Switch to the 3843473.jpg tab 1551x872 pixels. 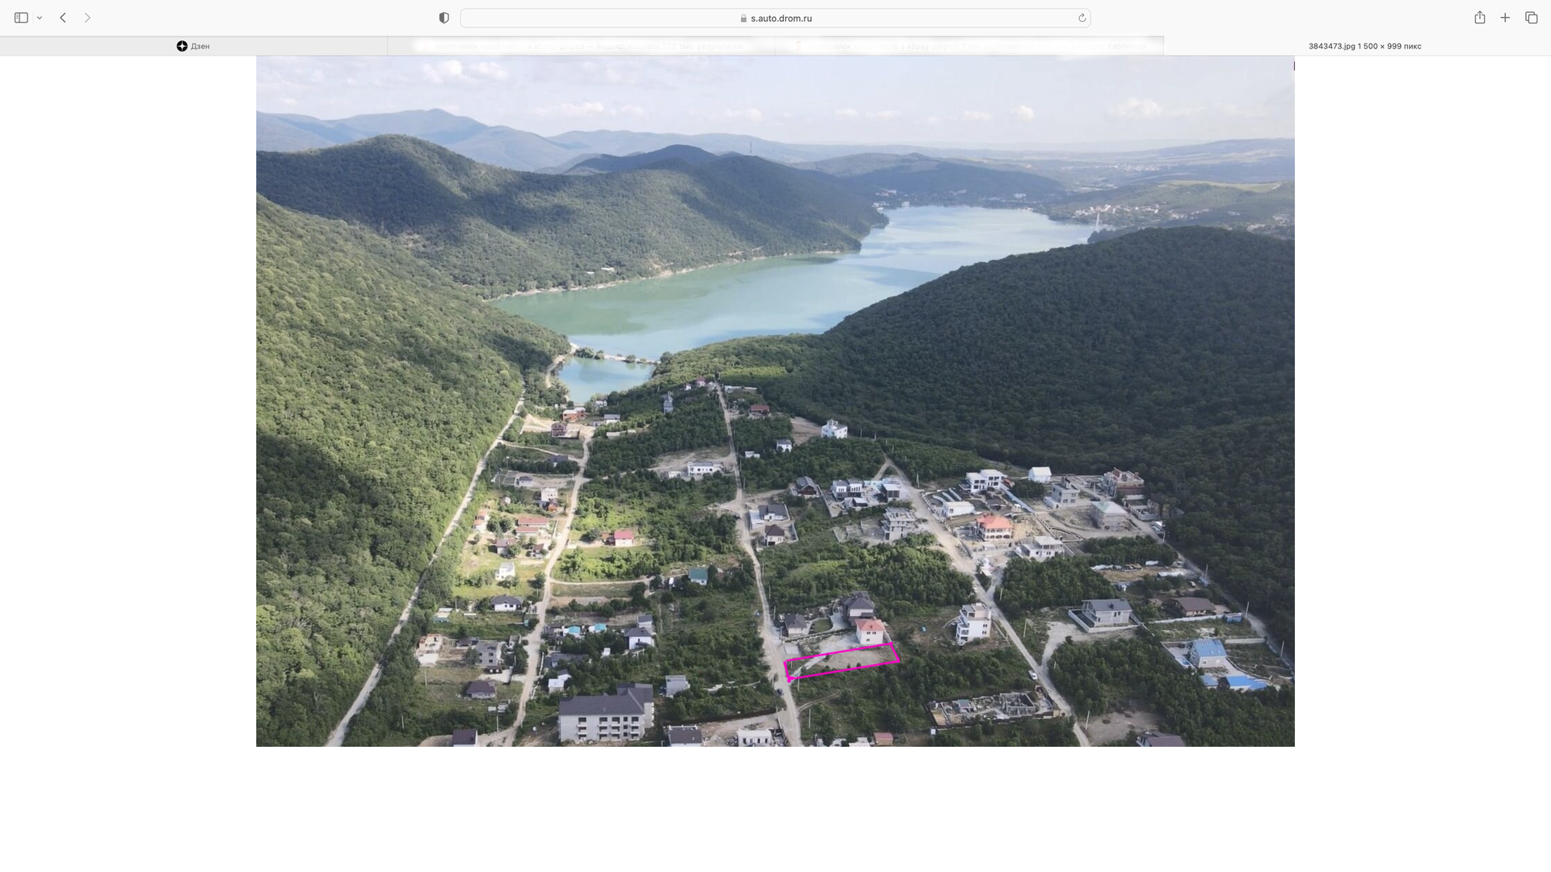1364,46
